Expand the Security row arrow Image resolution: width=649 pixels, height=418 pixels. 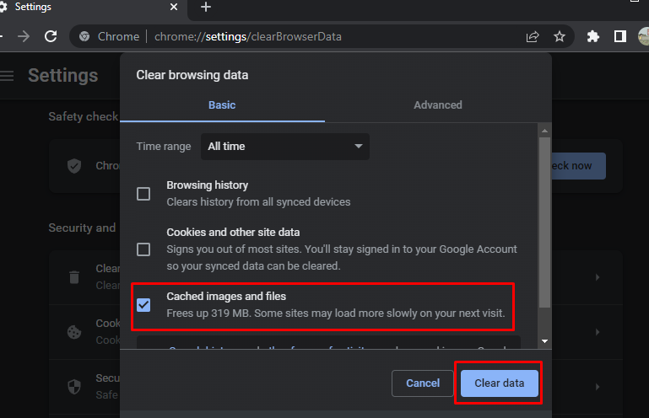click(598, 387)
